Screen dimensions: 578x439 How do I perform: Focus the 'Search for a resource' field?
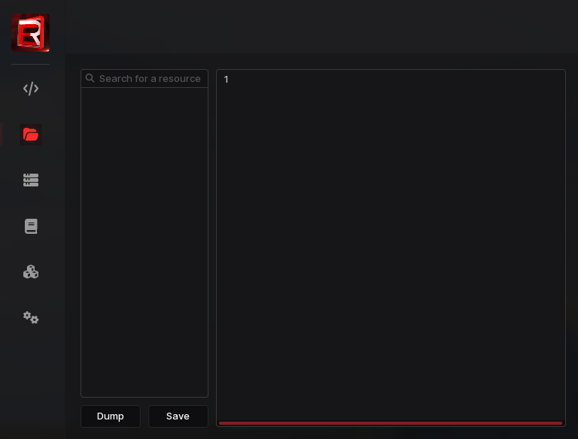pos(150,78)
